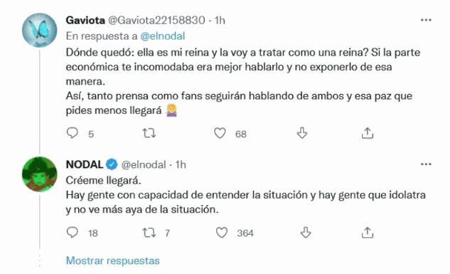Share Gaviota's tweet
450x274 pixels.
(368, 133)
